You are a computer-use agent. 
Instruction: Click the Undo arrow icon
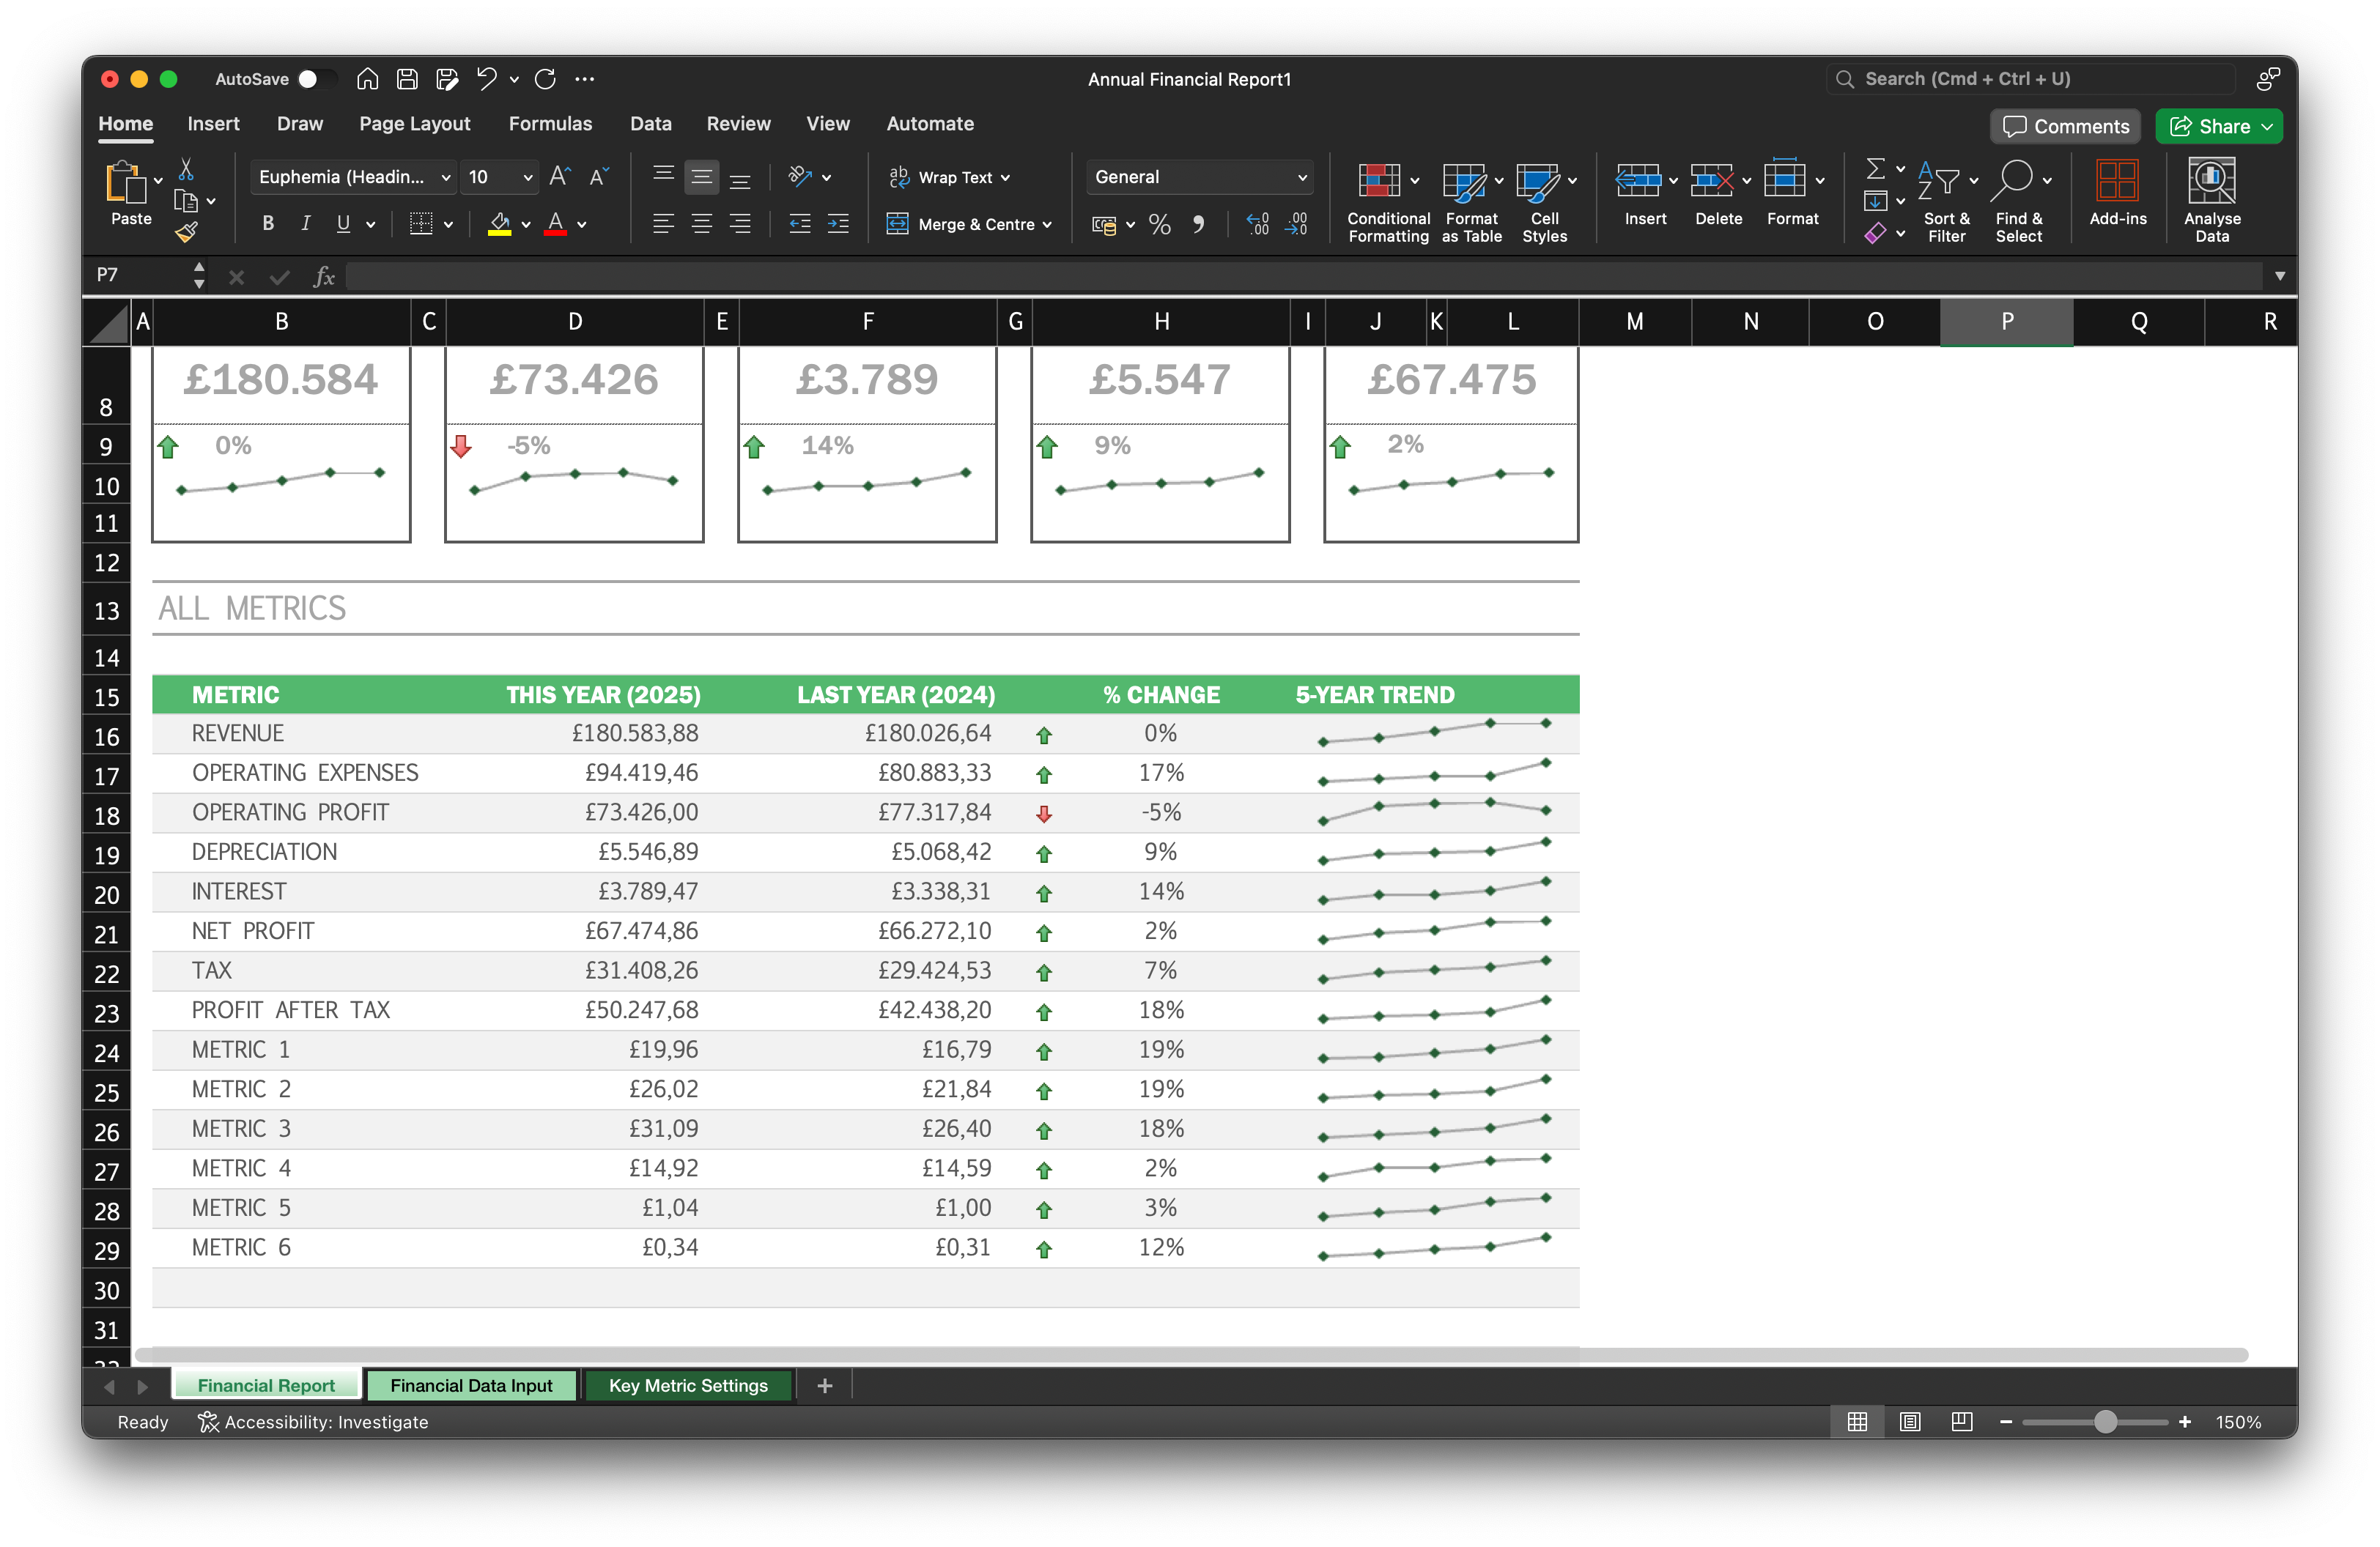point(486,79)
